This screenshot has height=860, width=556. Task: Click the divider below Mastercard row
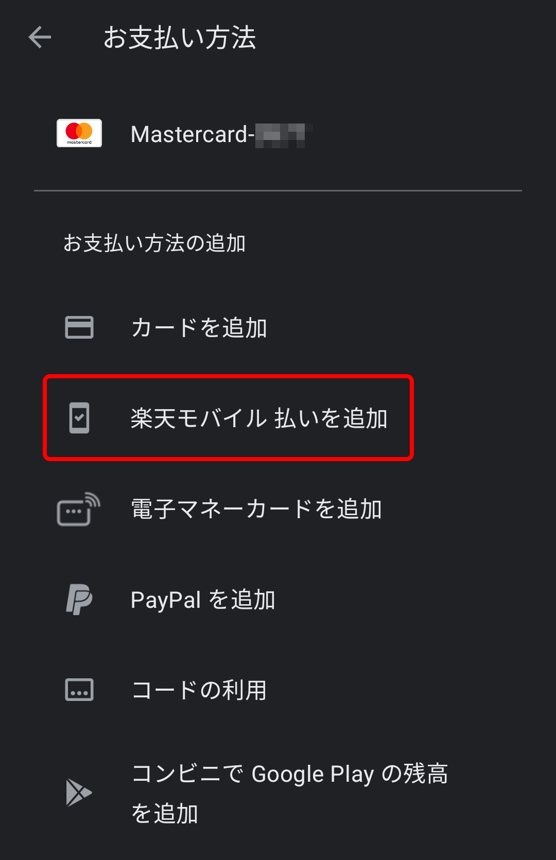pyautogui.click(x=278, y=190)
